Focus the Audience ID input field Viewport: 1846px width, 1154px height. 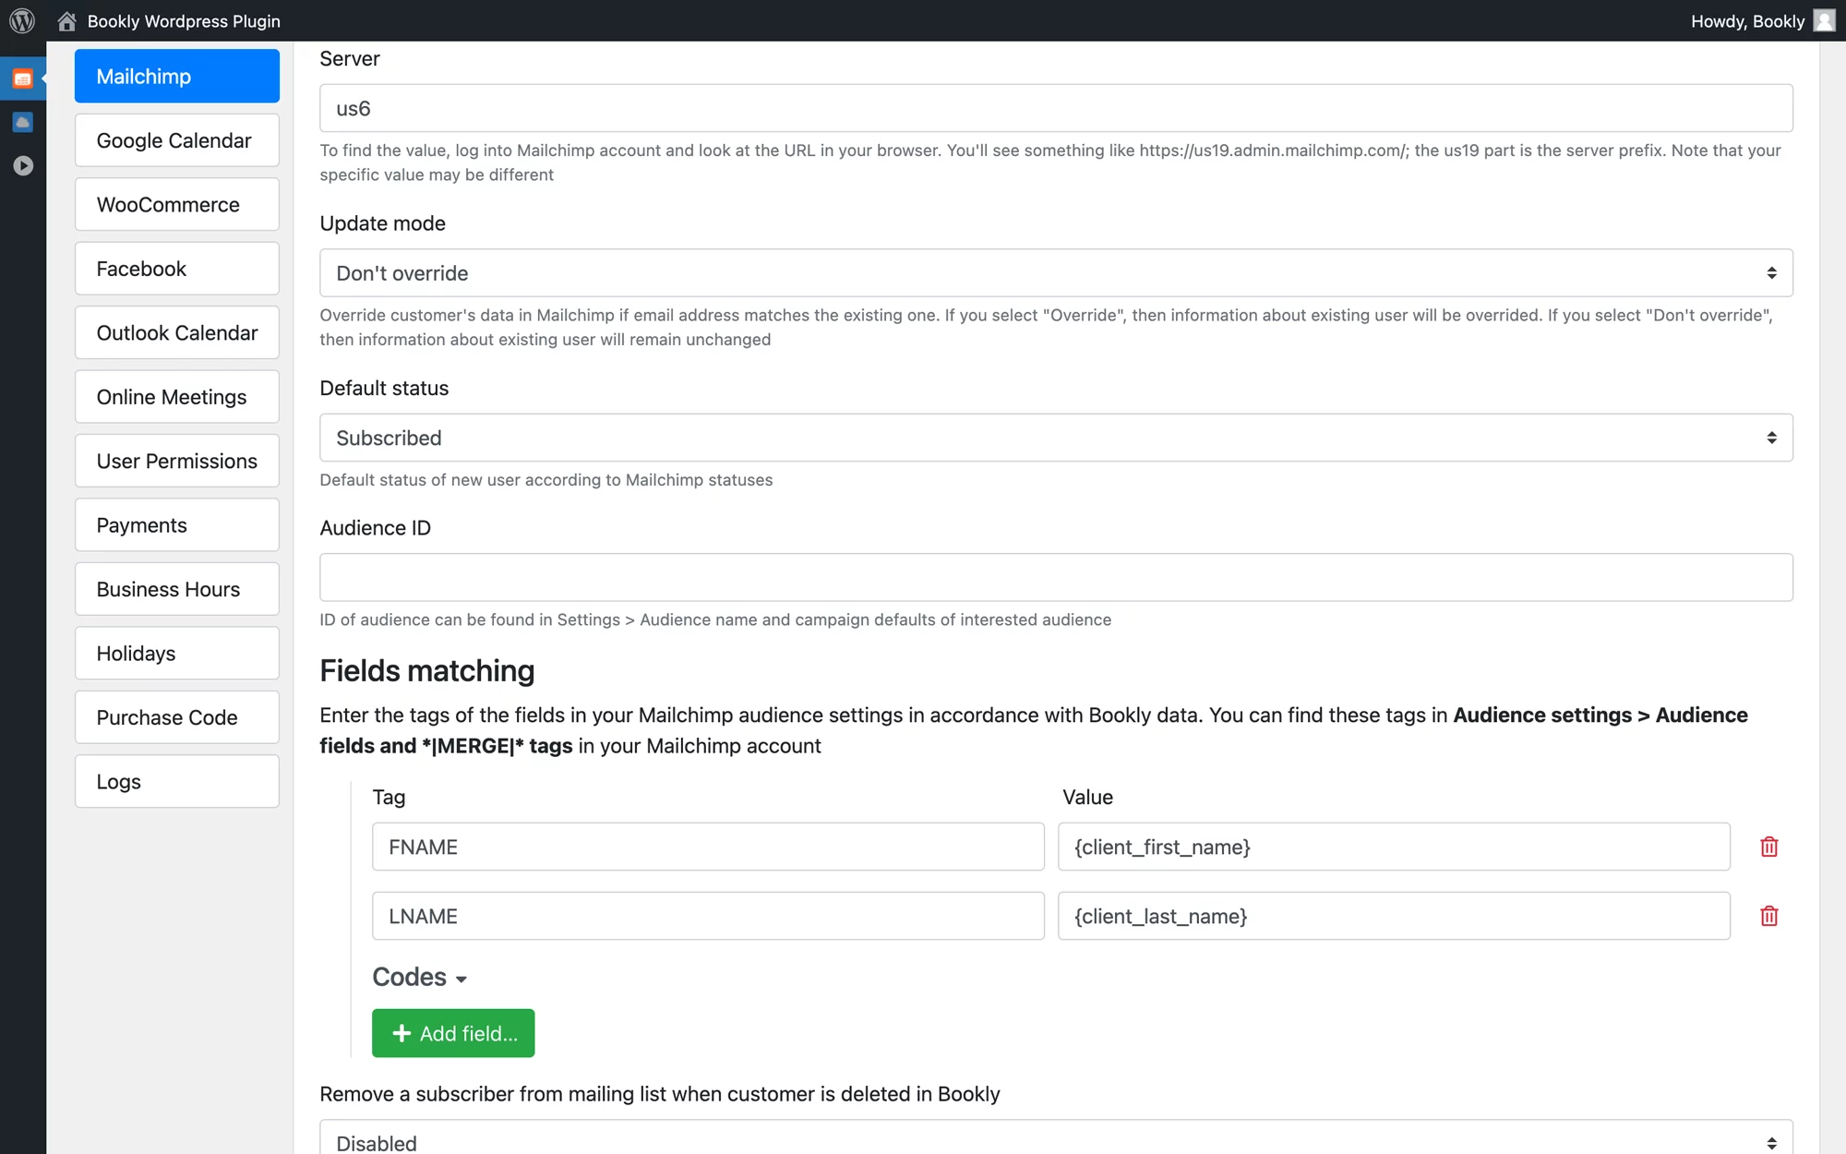(x=1056, y=577)
